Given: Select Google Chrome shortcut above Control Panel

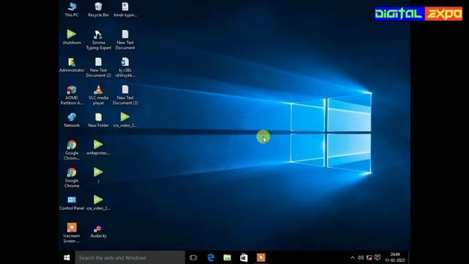Looking at the screenshot, I should click(x=72, y=177).
